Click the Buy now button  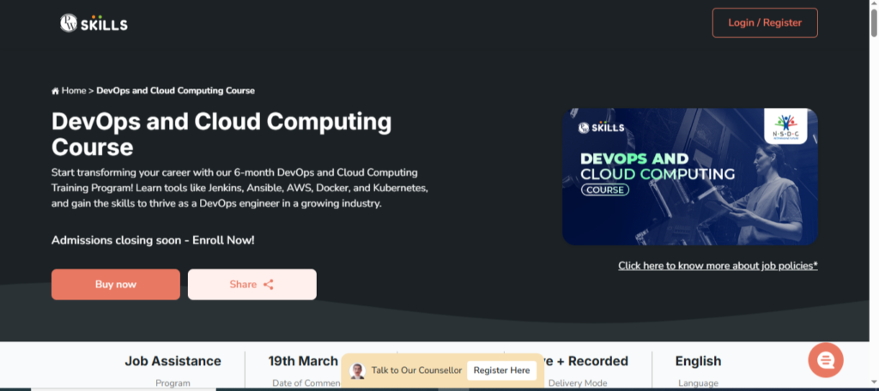click(x=116, y=284)
